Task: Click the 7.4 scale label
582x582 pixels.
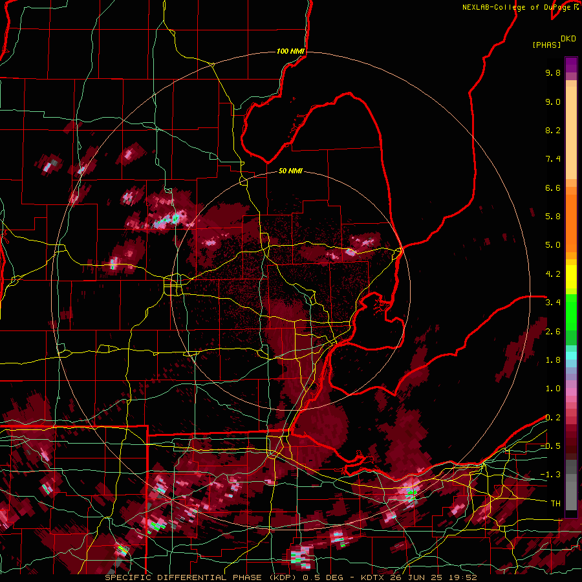Action: click(x=553, y=159)
